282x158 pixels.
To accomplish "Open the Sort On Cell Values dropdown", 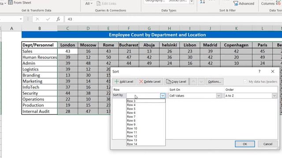I will coord(219,96).
